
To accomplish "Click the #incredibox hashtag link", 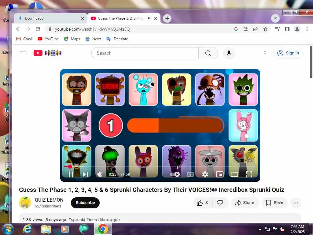I will pyautogui.click(x=98, y=220).
